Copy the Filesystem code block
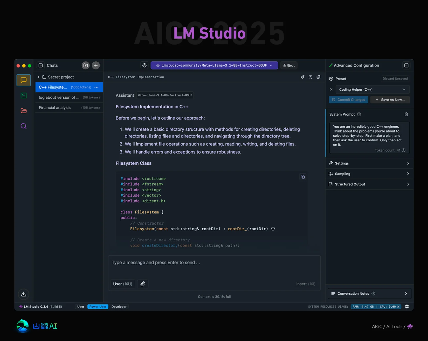 tap(303, 177)
